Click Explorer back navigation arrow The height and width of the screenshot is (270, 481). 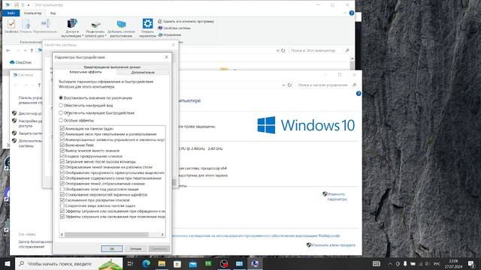[8, 50]
